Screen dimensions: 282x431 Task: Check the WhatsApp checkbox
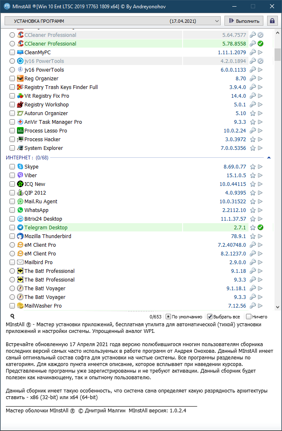[12, 210]
